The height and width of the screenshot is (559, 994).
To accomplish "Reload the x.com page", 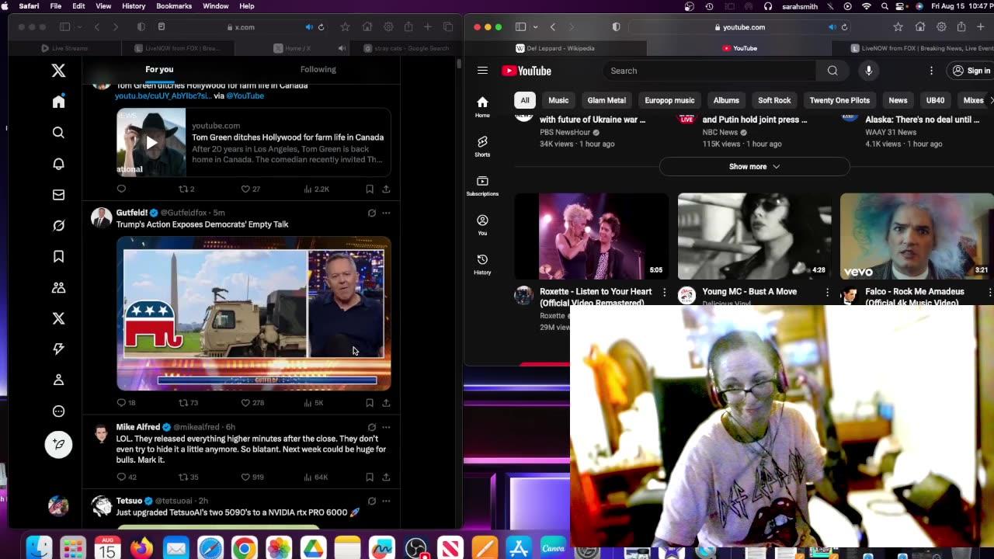I will point(321,27).
